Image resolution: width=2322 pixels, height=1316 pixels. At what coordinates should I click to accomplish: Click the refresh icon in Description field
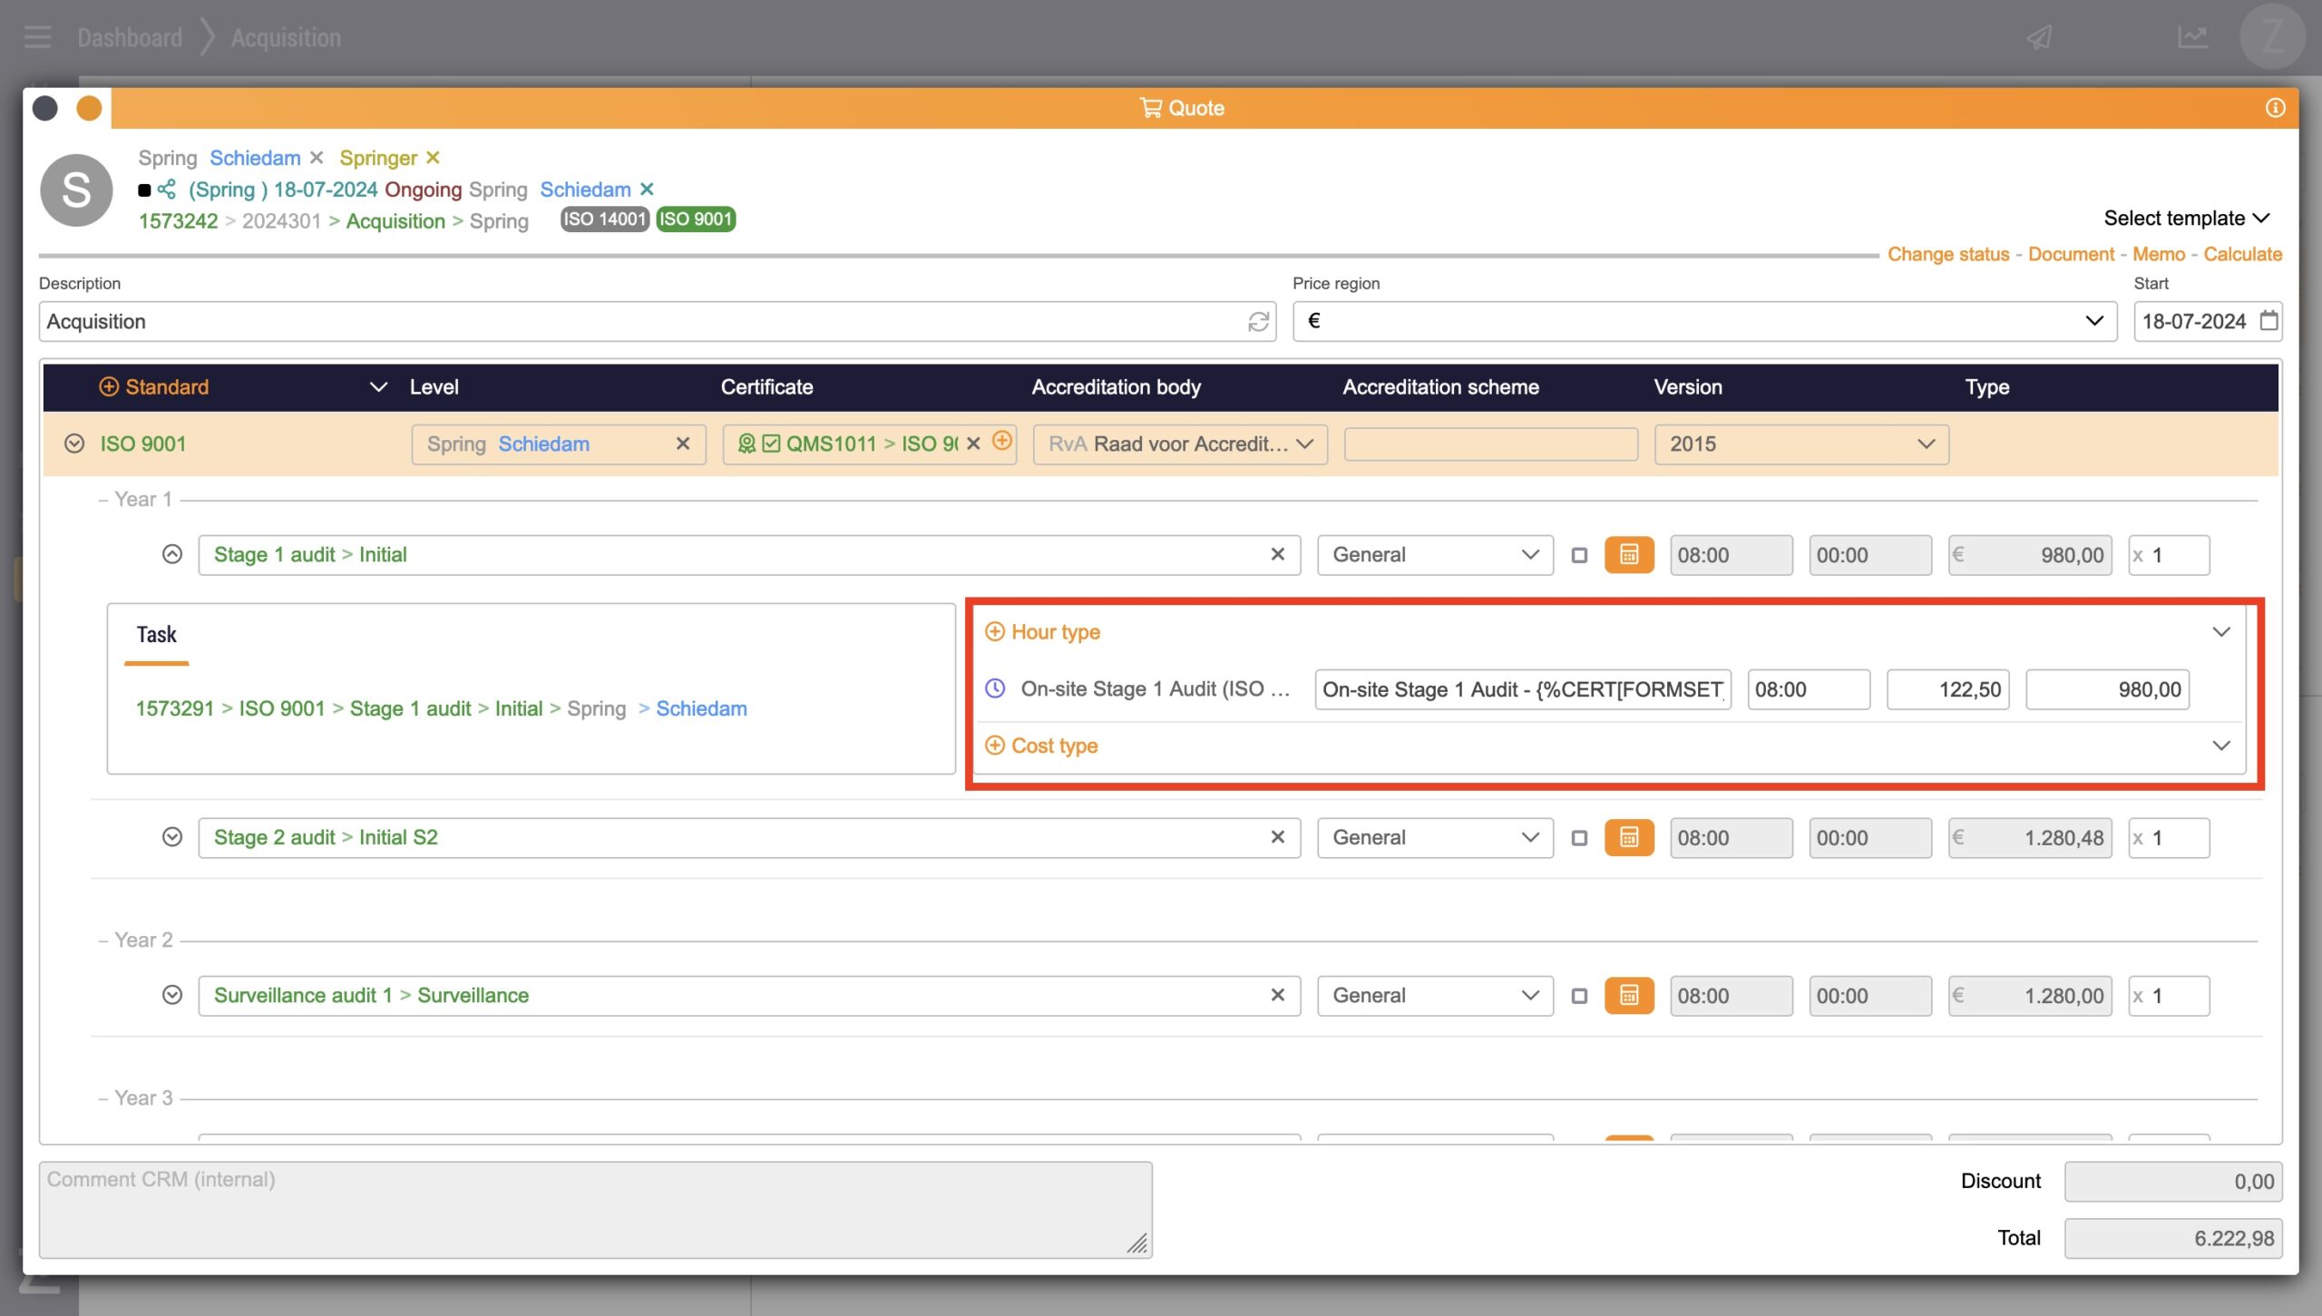1258,322
